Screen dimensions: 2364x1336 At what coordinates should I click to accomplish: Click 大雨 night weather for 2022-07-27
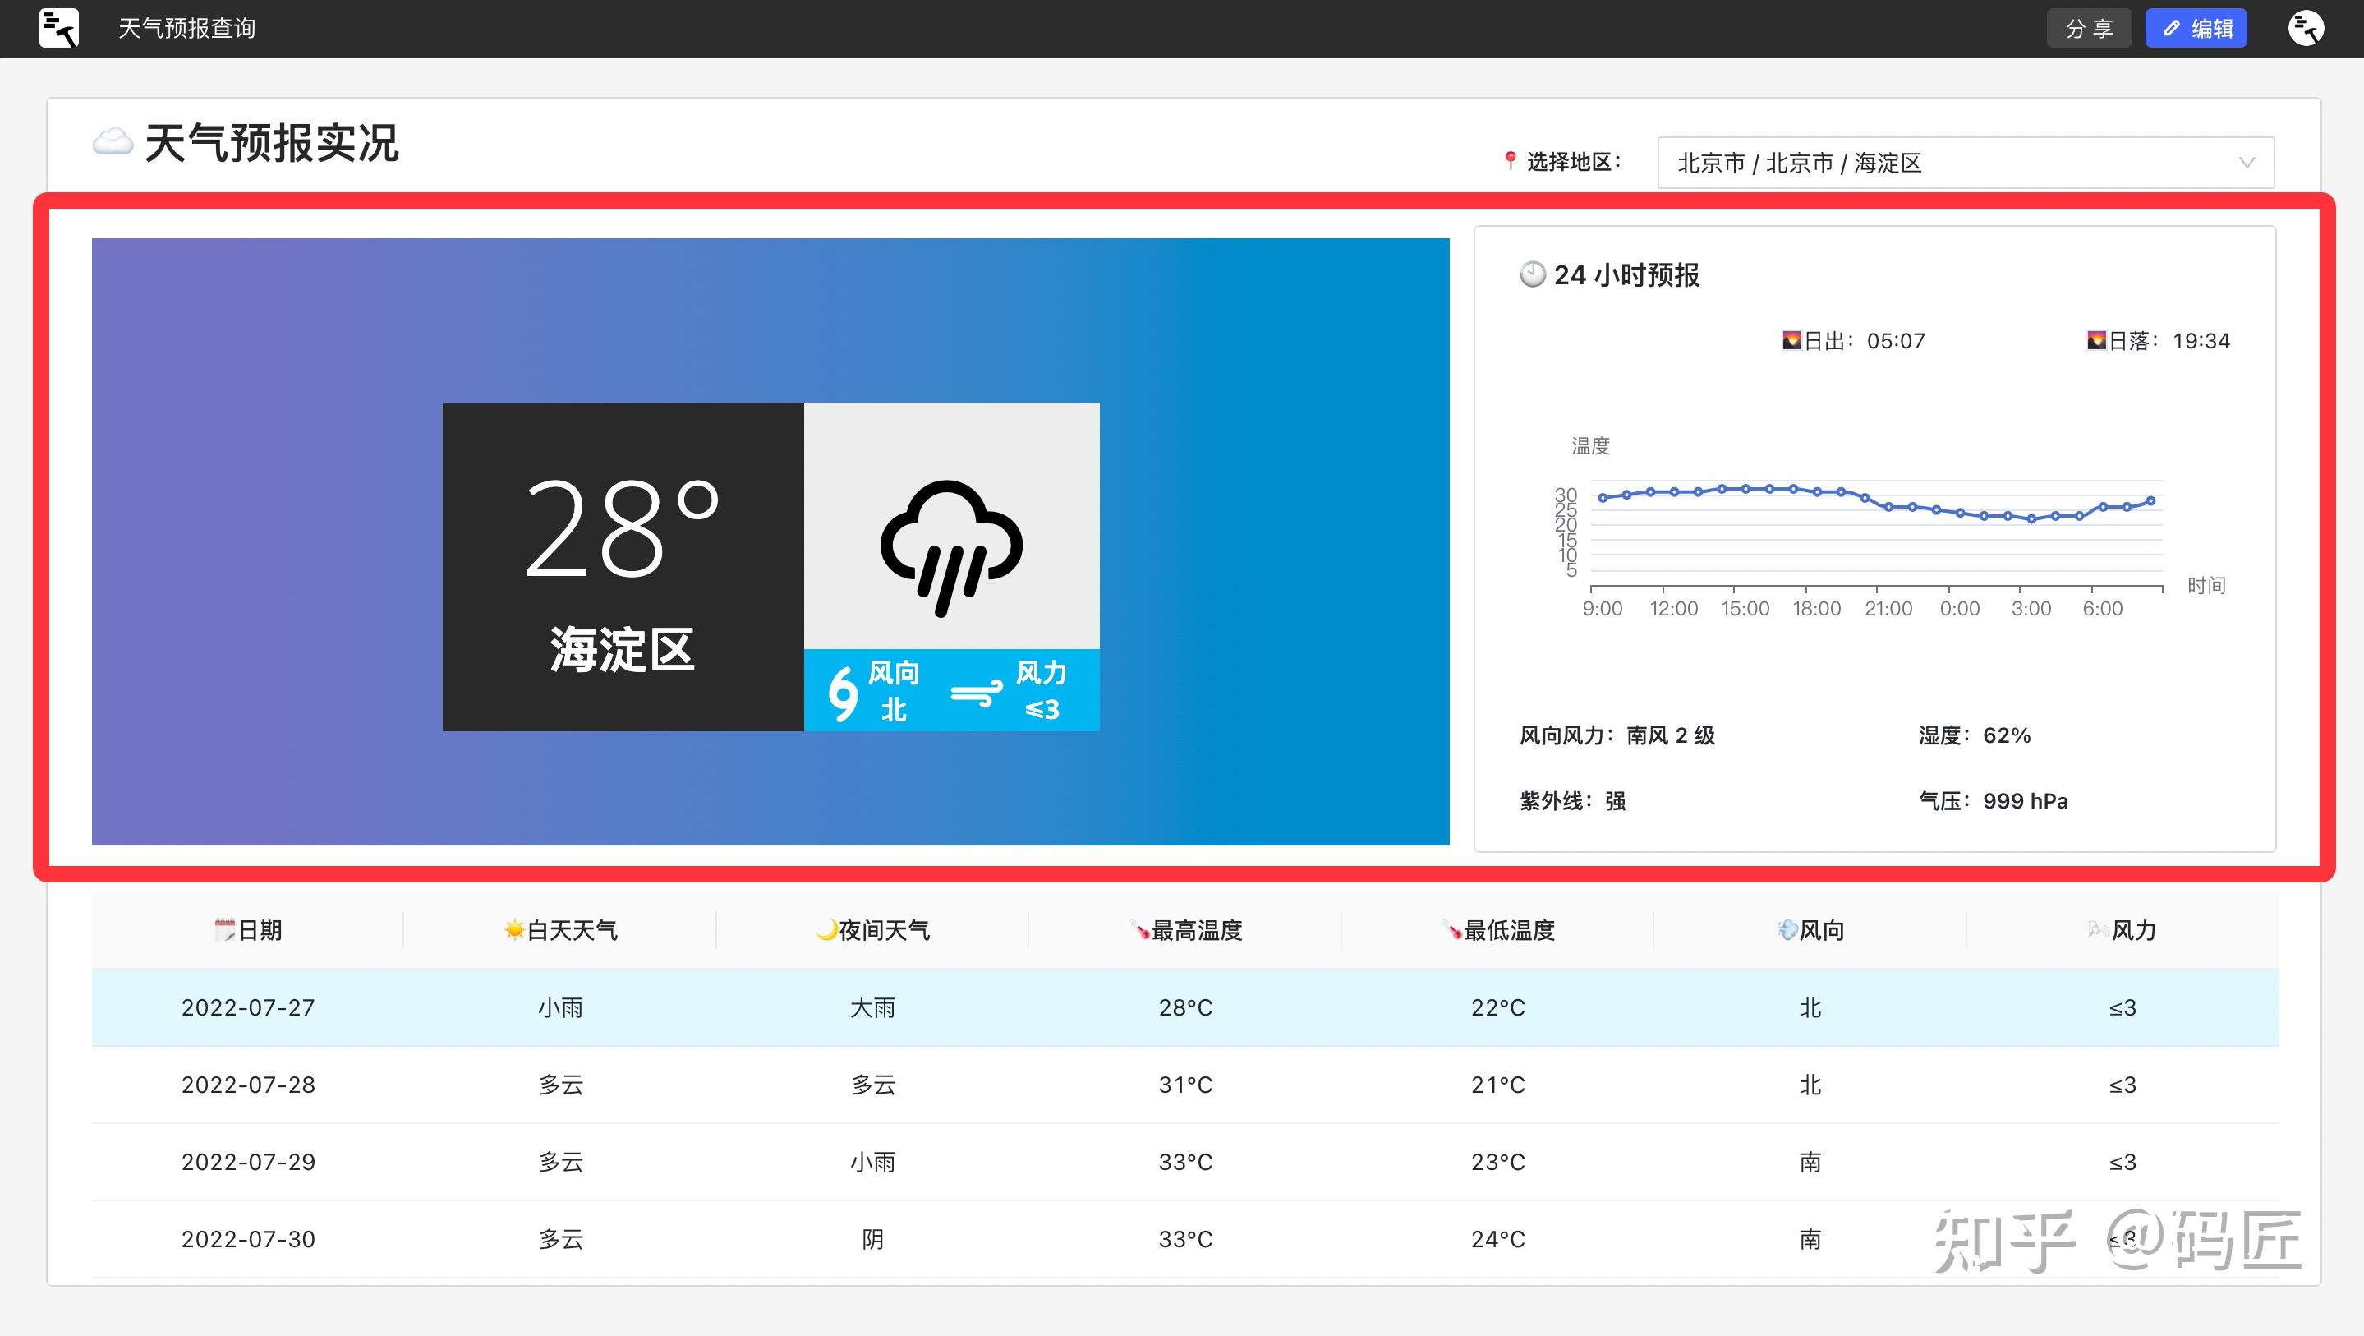coord(872,1007)
